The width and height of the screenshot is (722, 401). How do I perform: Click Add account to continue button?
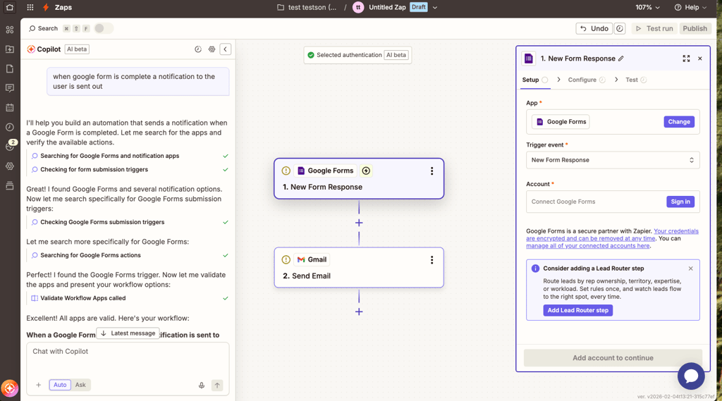pos(613,358)
